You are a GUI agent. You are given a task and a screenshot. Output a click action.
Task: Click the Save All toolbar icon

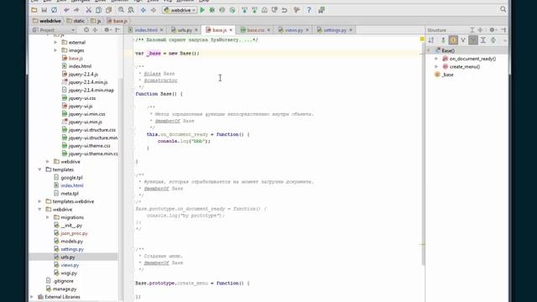pos(44,10)
